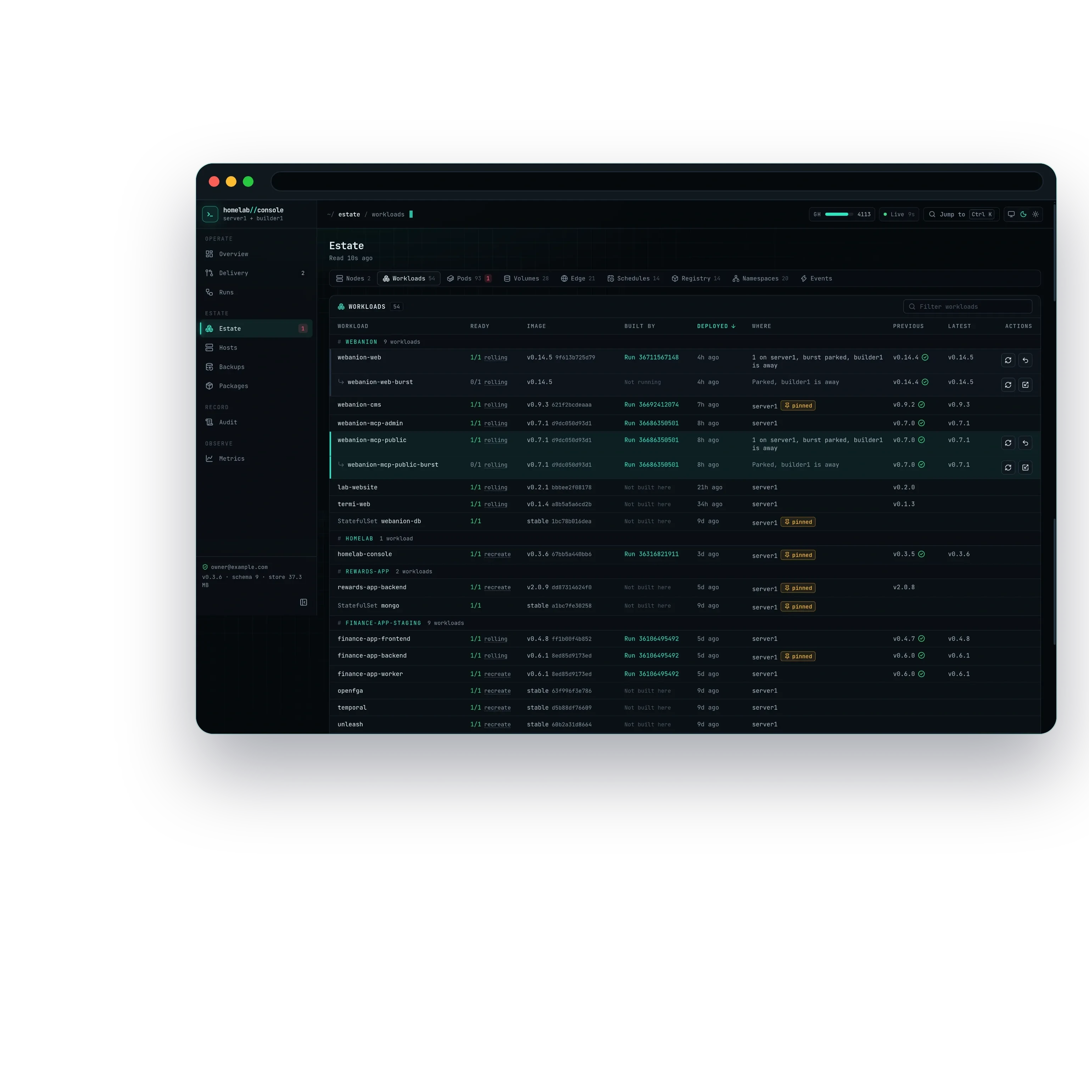Viewport: 1089px width, 1089px height.
Task: Open the Events tab
Action: 816,278
